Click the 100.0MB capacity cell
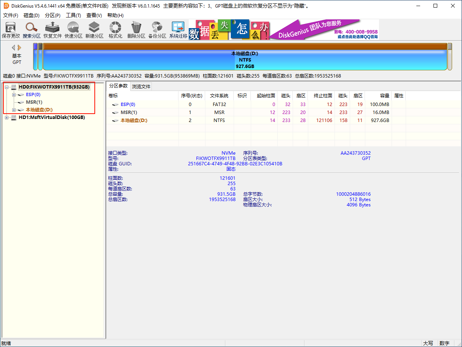 380,105
